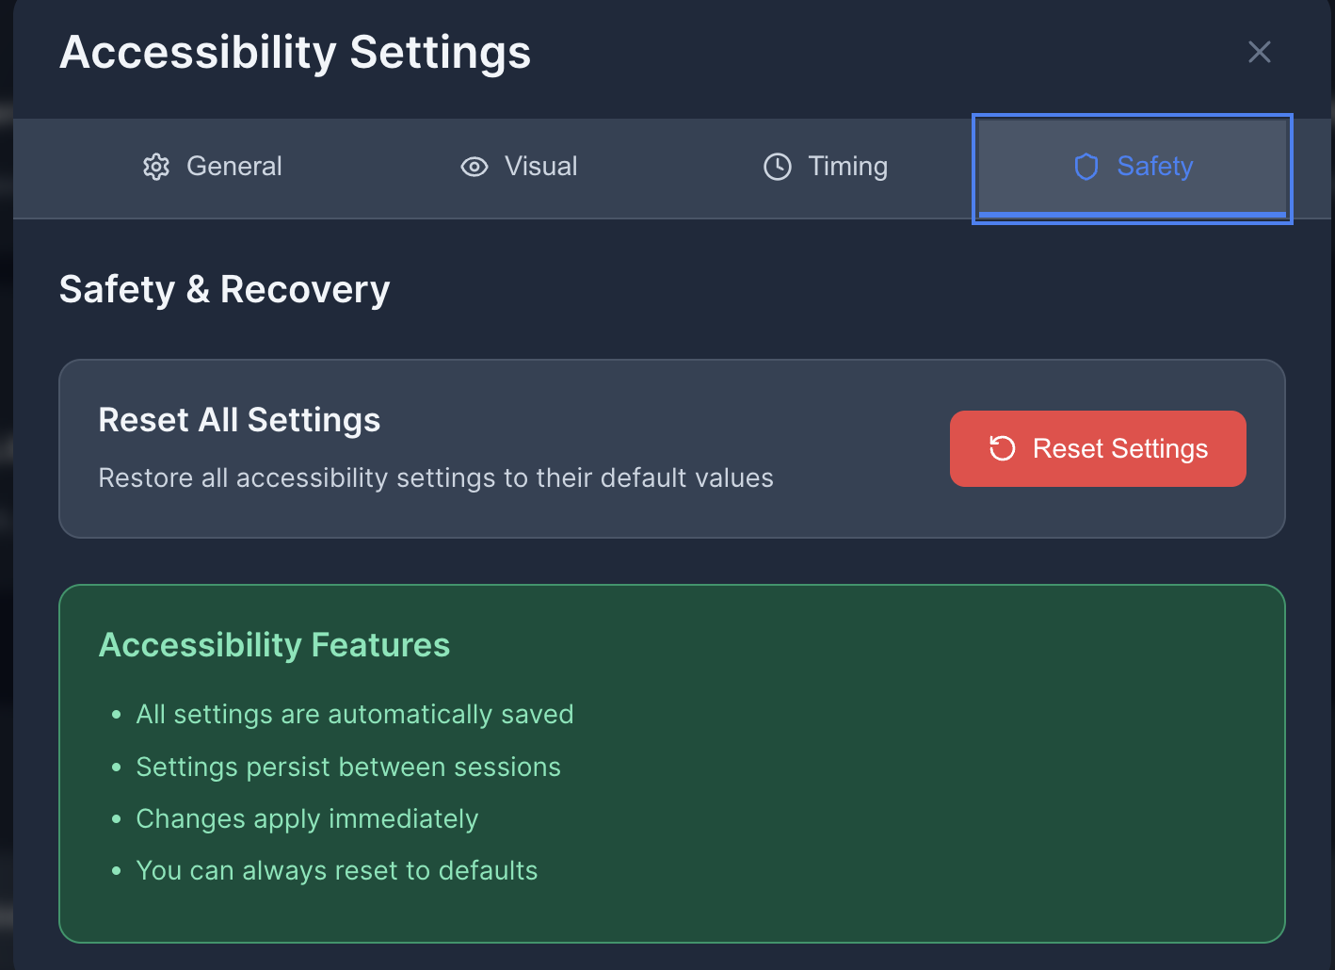This screenshot has height=970, width=1335.
Task: Go to the Timing tab
Action: [x=826, y=167]
